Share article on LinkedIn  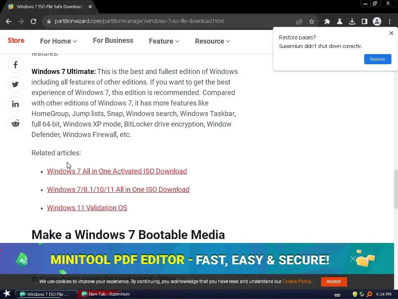[x=16, y=104]
